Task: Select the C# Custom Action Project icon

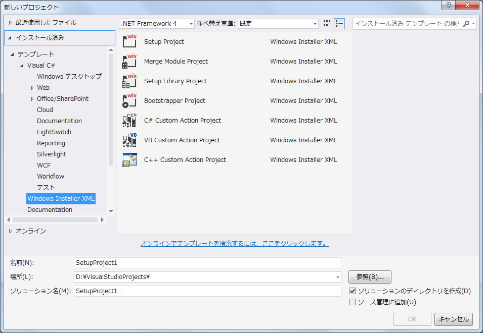Action: coord(129,121)
